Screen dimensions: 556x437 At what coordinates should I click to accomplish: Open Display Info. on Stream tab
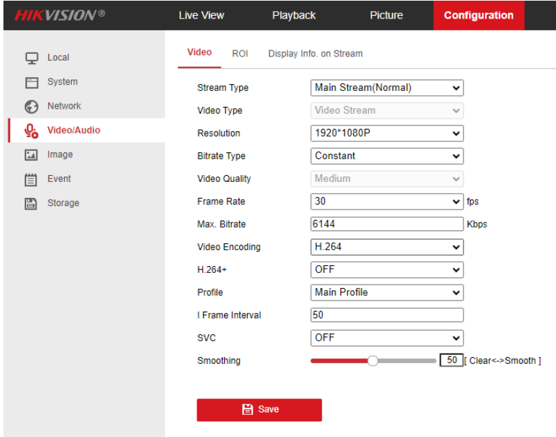pos(315,53)
